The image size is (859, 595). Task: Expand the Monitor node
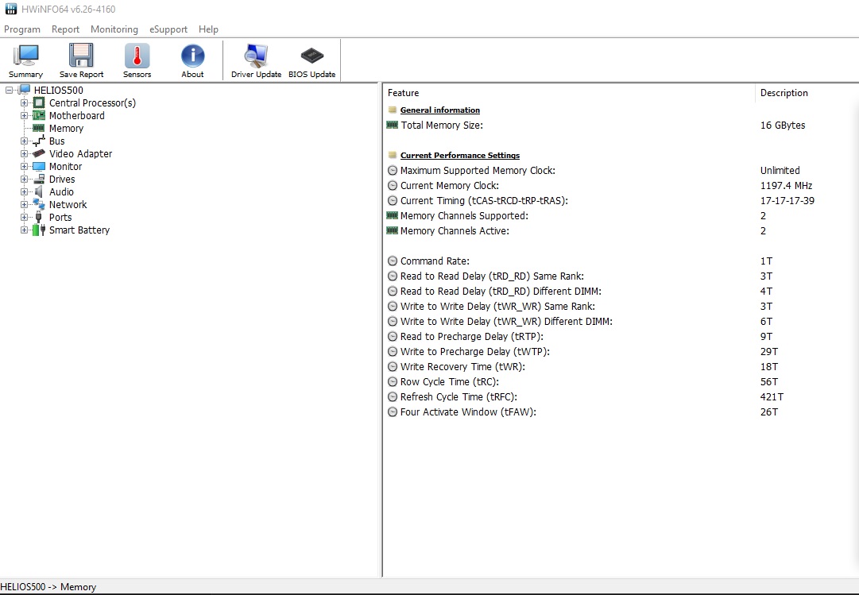point(24,166)
